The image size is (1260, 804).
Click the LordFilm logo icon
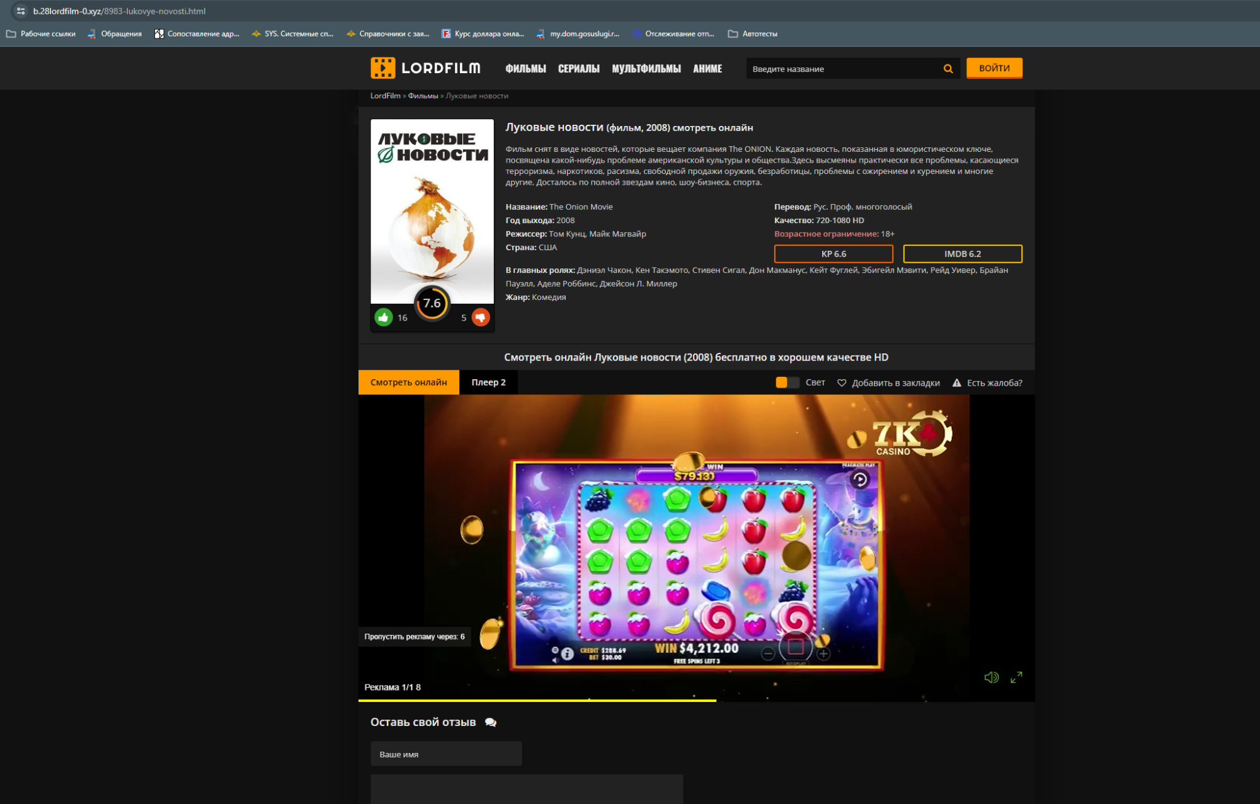coord(382,68)
